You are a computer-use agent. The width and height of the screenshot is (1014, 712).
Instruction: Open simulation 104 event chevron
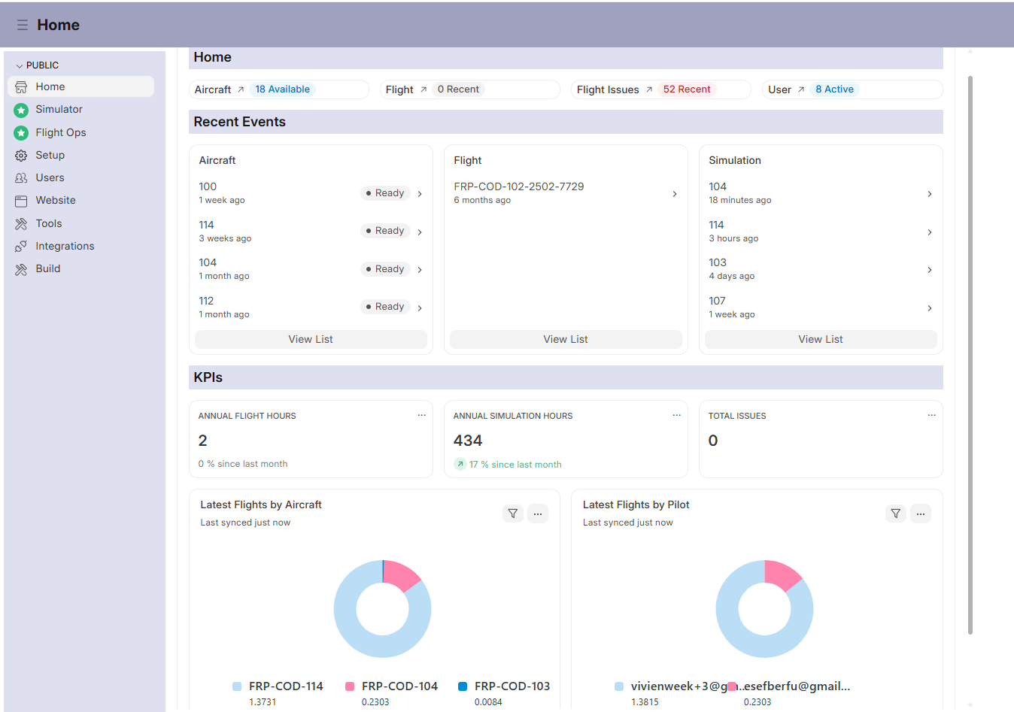tap(930, 194)
